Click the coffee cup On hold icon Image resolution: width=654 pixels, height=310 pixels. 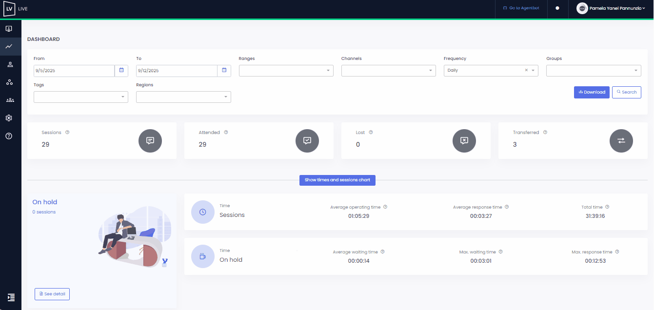pos(203,256)
